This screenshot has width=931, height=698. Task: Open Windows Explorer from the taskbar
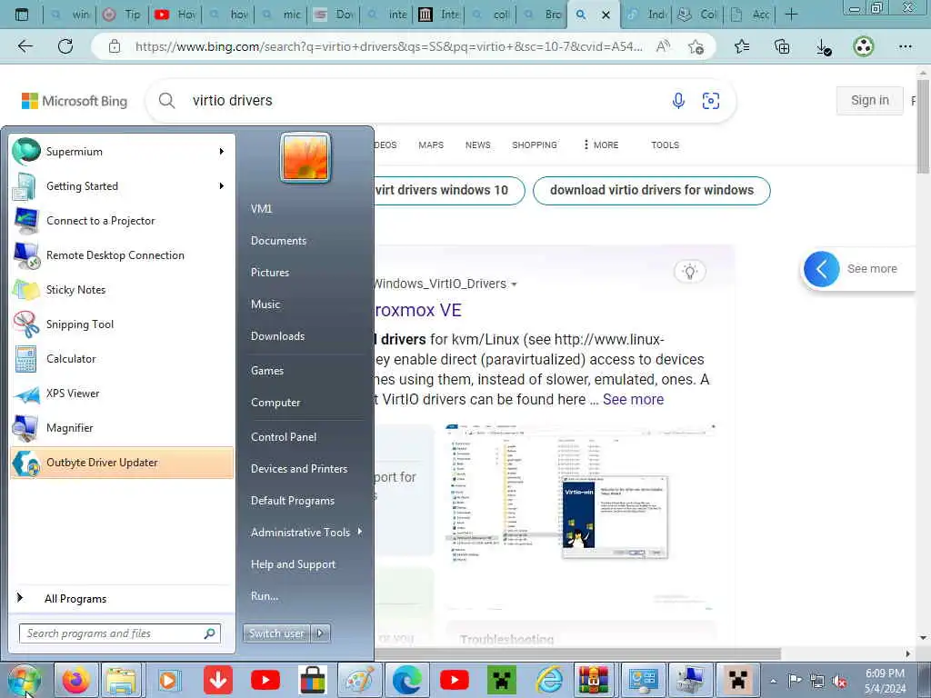[x=121, y=680]
